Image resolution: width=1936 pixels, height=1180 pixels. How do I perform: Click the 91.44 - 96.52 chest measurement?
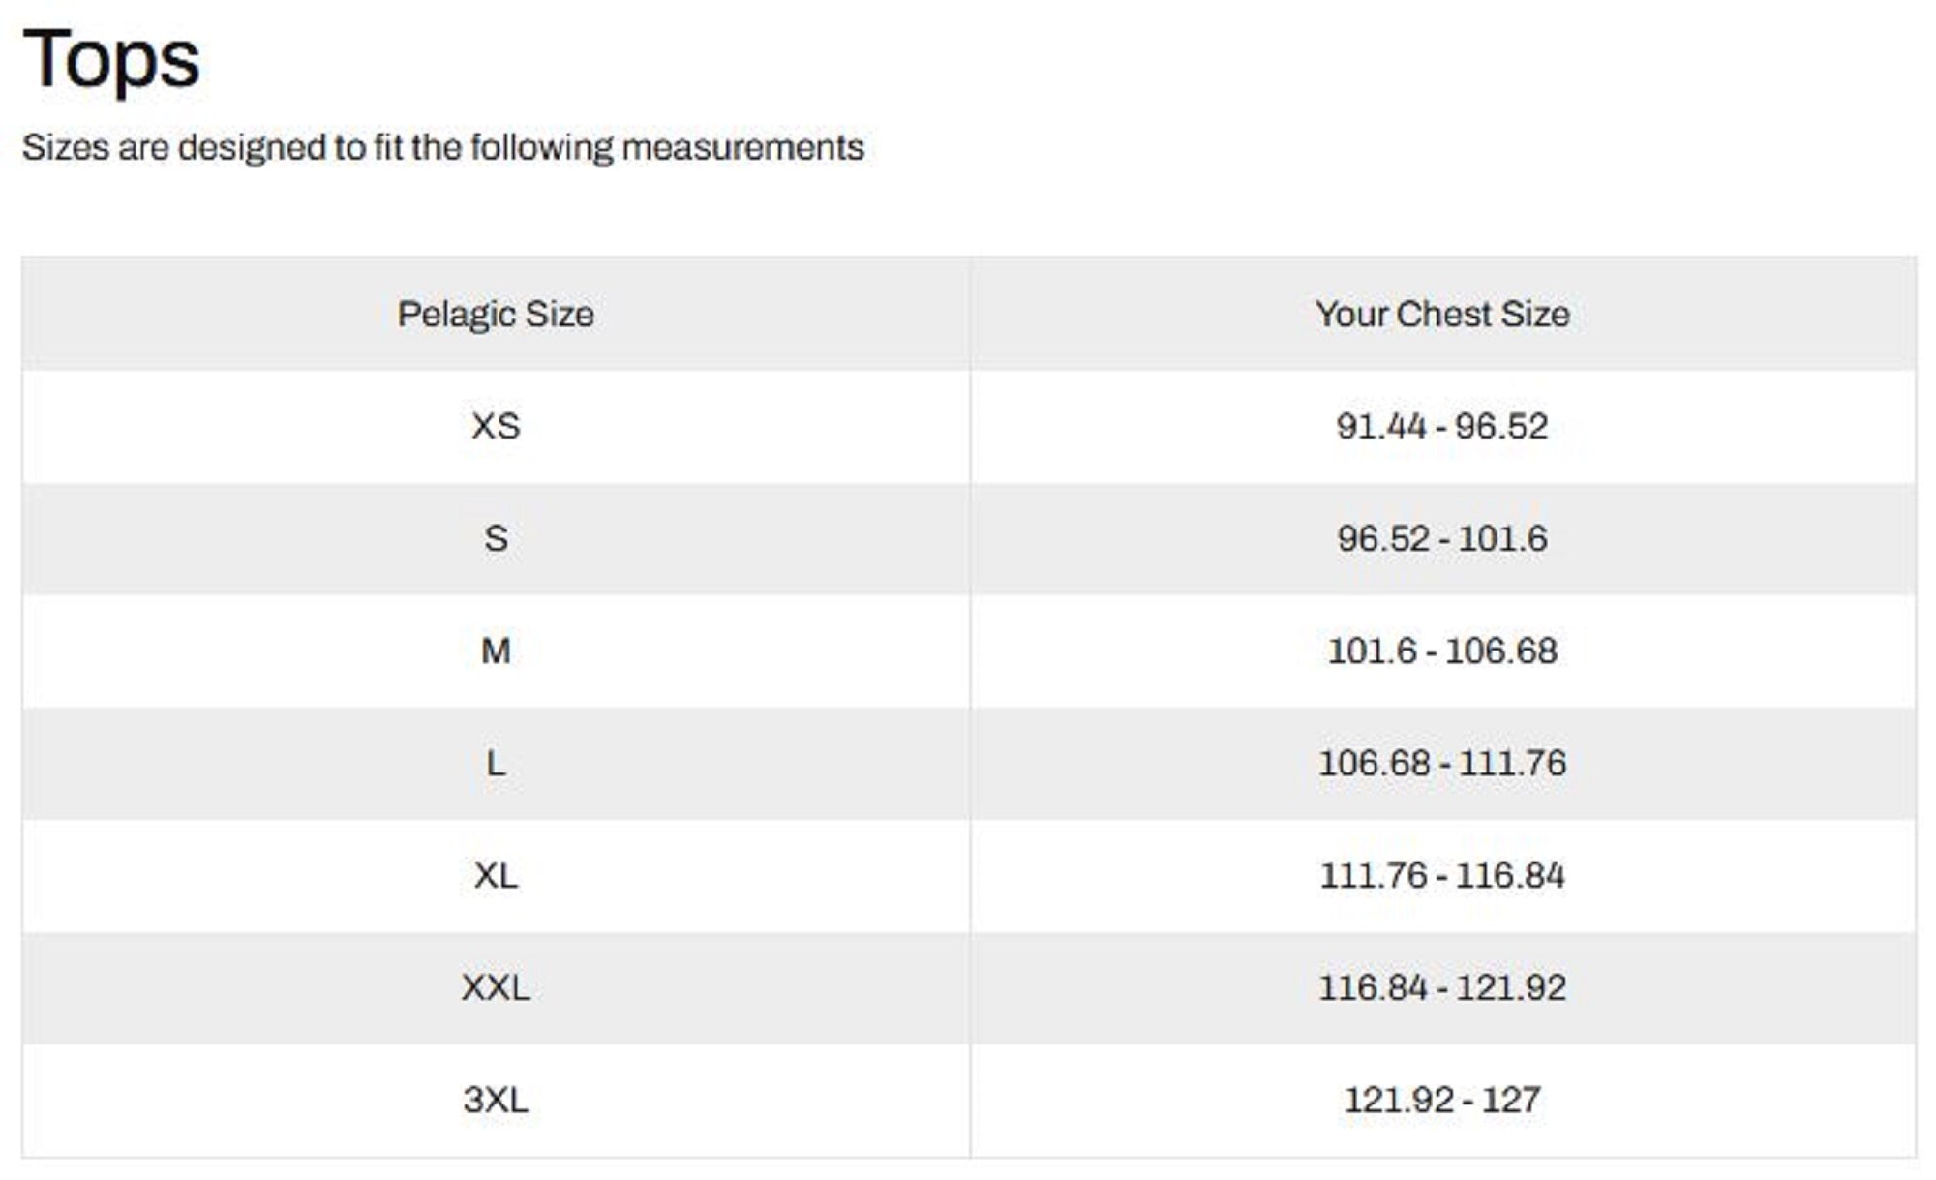coord(1442,427)
